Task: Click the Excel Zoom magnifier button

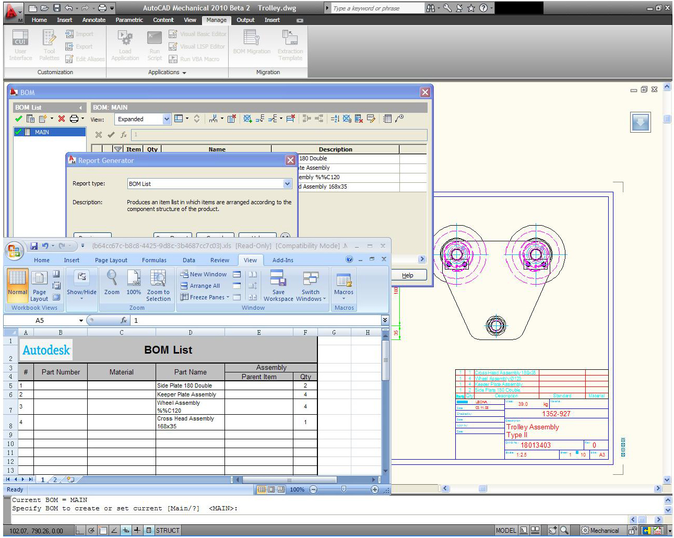Action: [x=112, y=283]
